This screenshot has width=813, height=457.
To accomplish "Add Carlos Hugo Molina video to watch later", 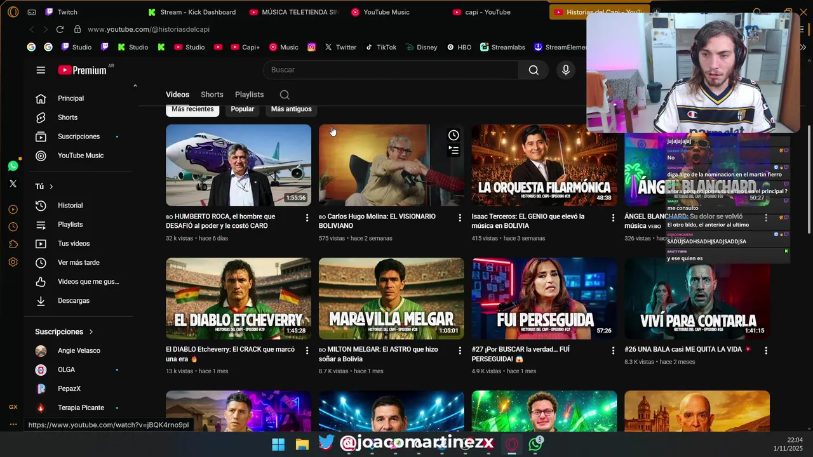I will click(x=454, y=135).
